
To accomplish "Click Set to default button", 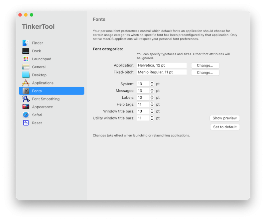I will point(225,127).
